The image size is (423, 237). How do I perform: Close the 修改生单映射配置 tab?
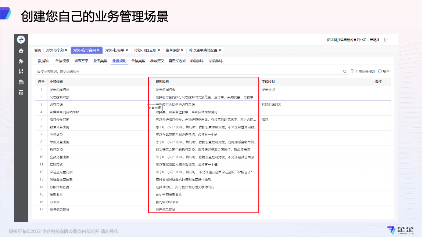tap(220, 50)
